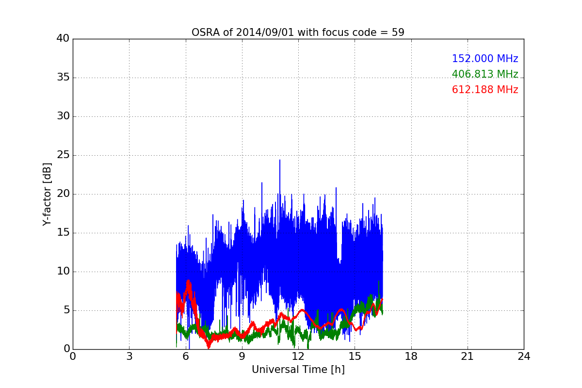Click x-axis tick label 18
Image resolution: width=582 pixels, height=388 pixels.
pos(411,356)
